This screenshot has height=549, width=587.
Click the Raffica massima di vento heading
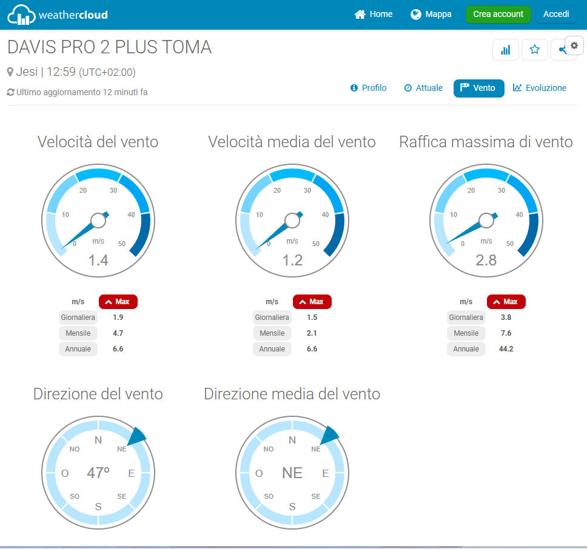(486, 142)
